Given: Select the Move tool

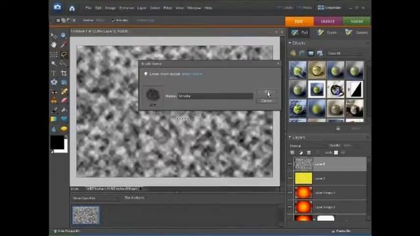Looking at the screenshot, I should 54,35.
